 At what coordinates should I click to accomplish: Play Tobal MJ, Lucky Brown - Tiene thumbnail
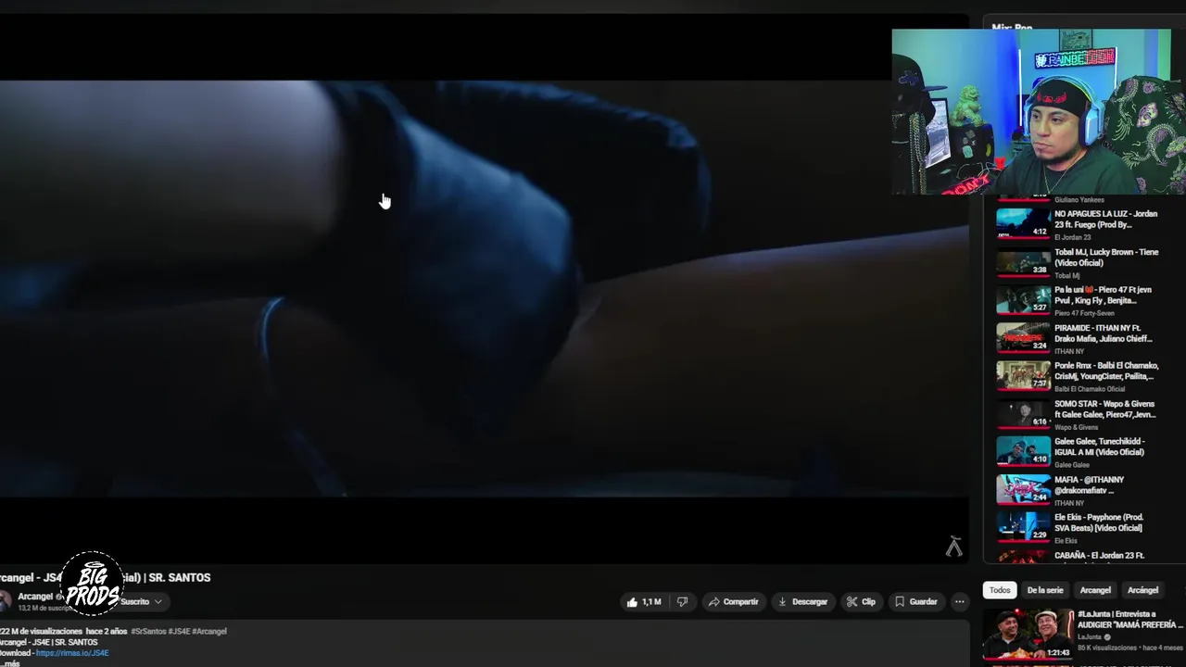(1023, 262)
